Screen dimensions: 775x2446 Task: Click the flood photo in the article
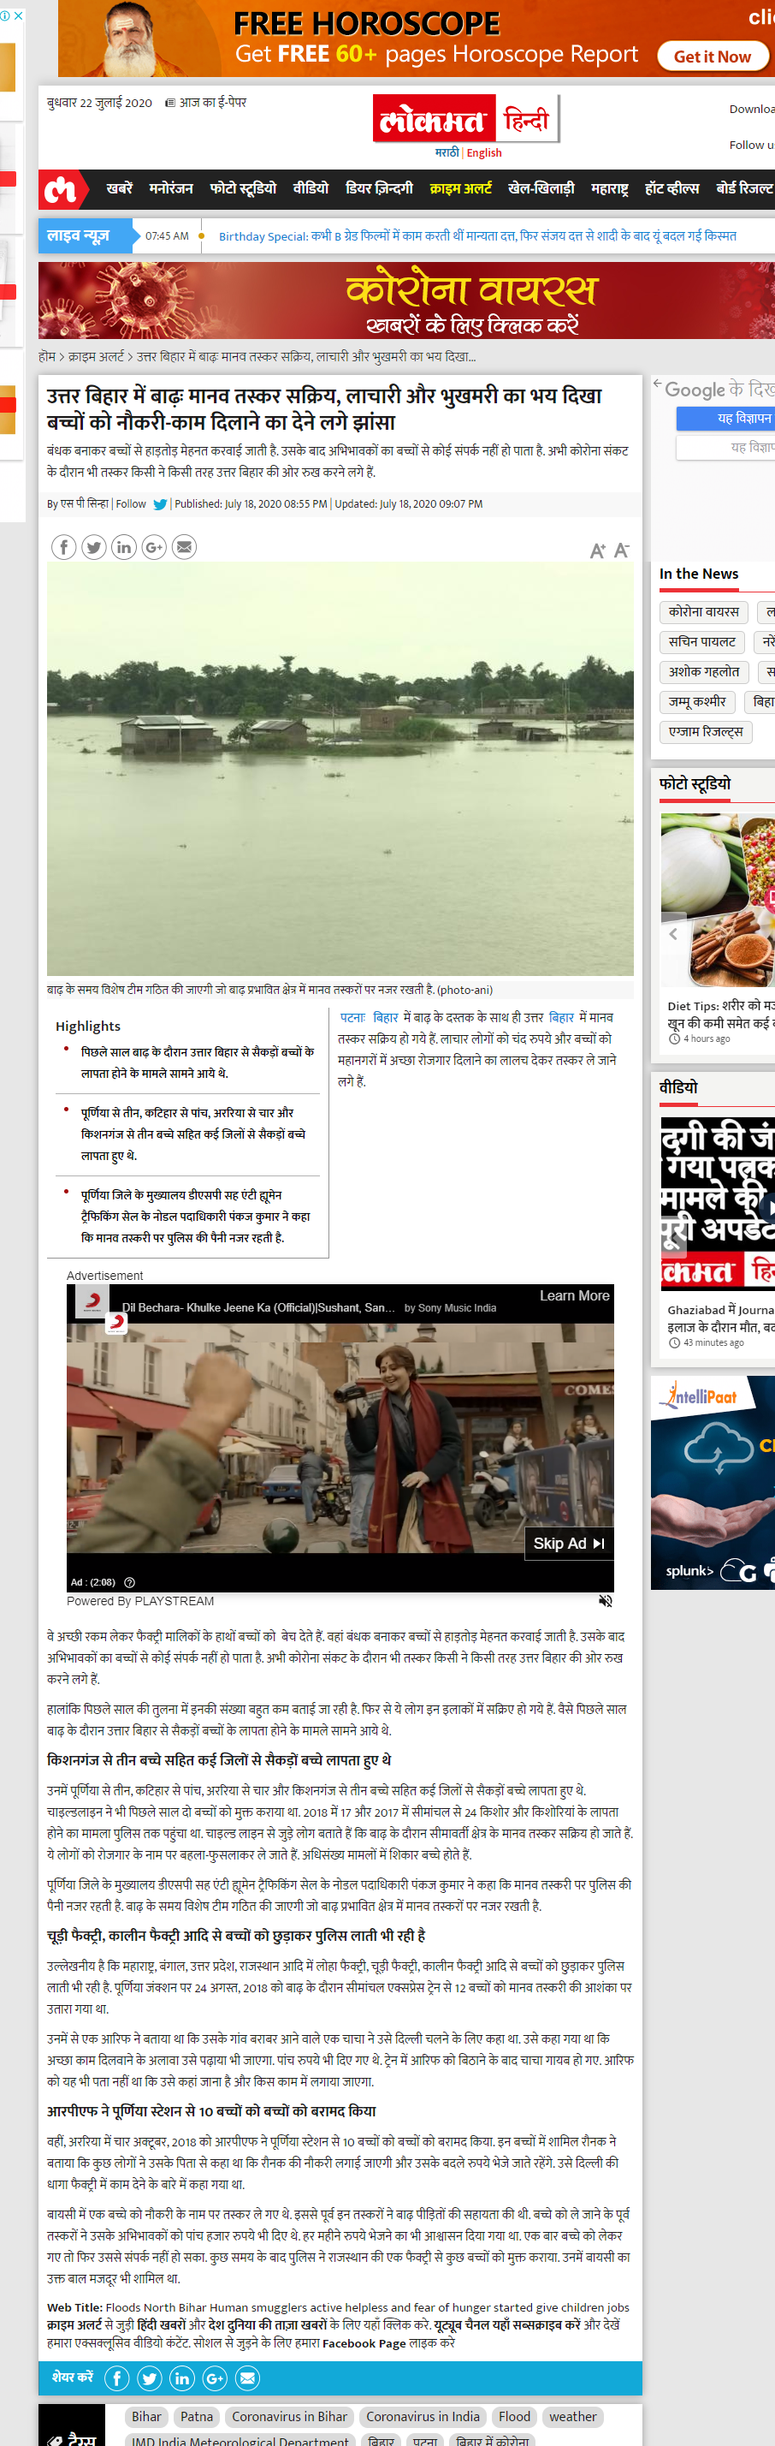340,769
